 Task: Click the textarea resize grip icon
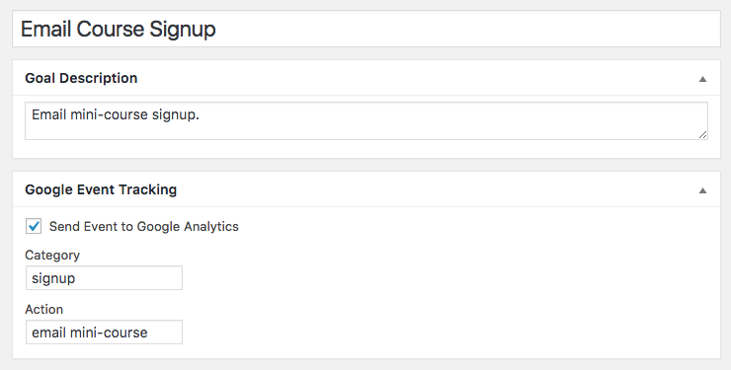[702, 134]
